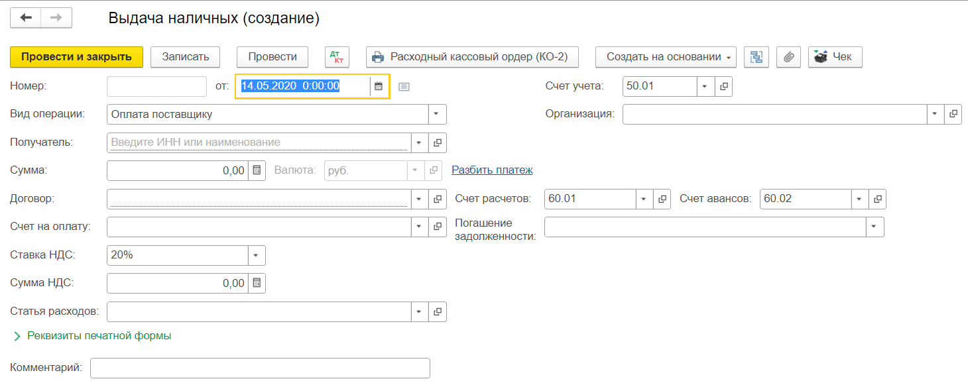Go back with the left arrow button
The image size is (968, 389).
[26, 18]
